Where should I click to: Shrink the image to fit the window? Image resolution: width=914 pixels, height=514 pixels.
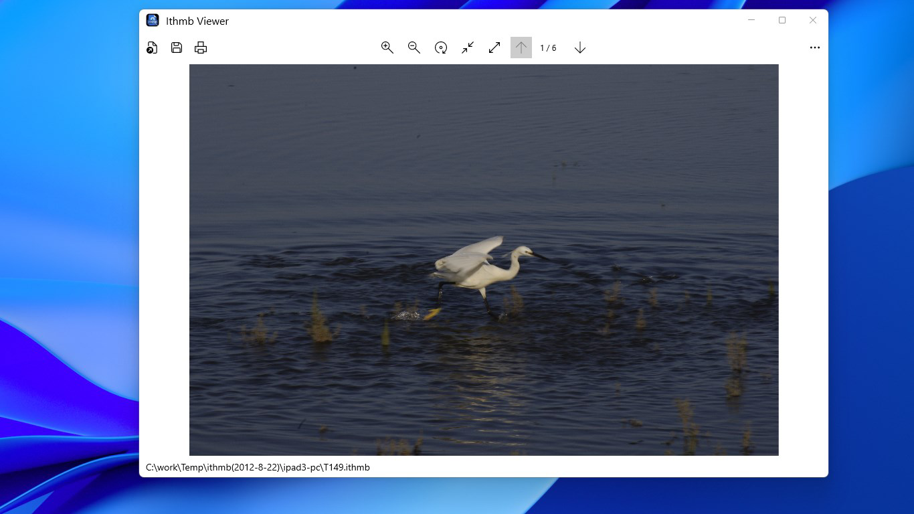(x=467, y=48)
